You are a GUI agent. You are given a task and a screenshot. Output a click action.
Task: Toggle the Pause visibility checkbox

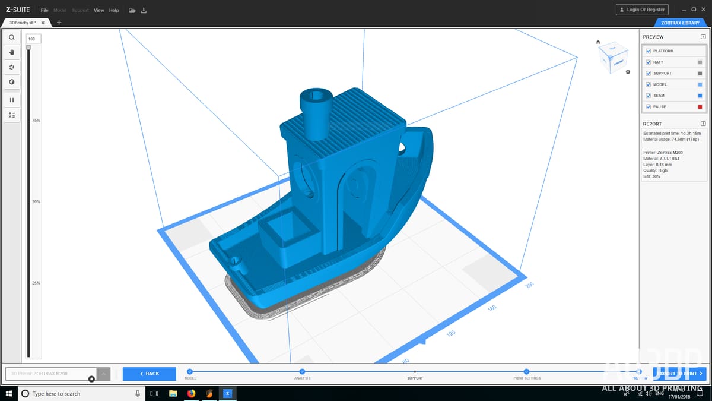pyautogui.click(x=649, y=107)
